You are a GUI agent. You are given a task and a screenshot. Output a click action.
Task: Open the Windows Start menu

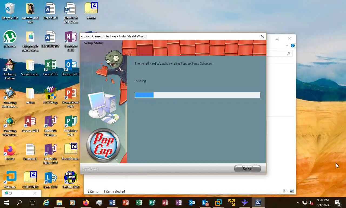6,203
